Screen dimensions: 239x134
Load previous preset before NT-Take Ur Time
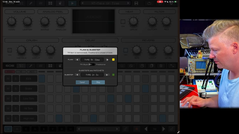(83, 3)
